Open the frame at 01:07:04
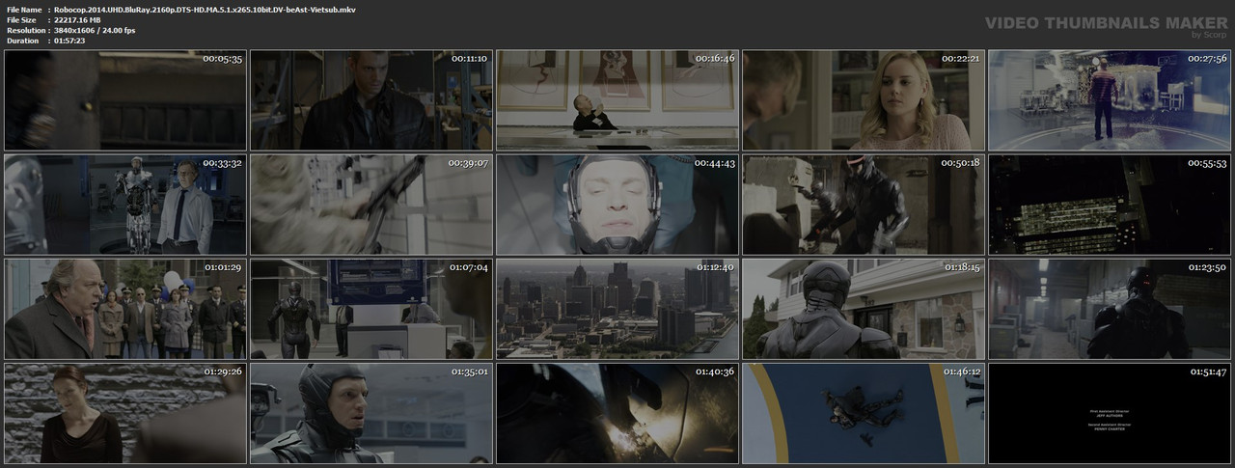Screen dimensions: 1235x468 [371, 309]
